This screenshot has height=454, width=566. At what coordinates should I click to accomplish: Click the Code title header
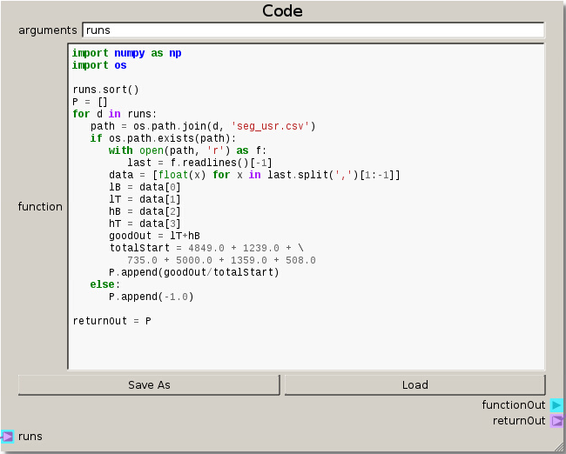pos(283,11)
